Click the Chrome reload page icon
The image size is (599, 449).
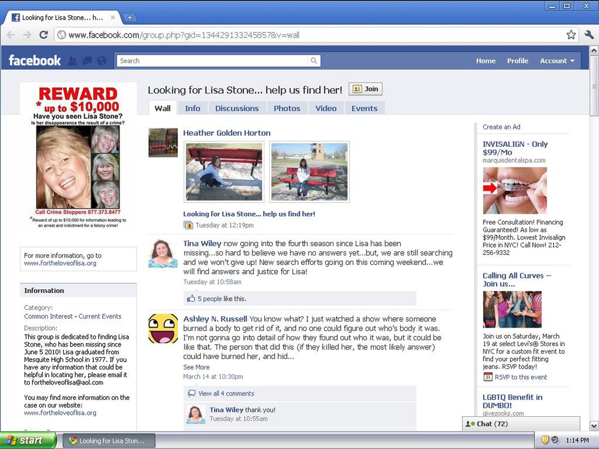tap(43, 35)
